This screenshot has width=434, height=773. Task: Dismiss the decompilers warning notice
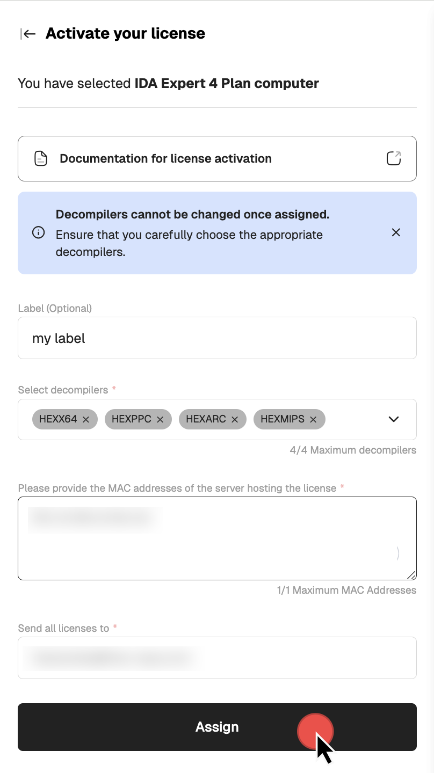(396, 232)
